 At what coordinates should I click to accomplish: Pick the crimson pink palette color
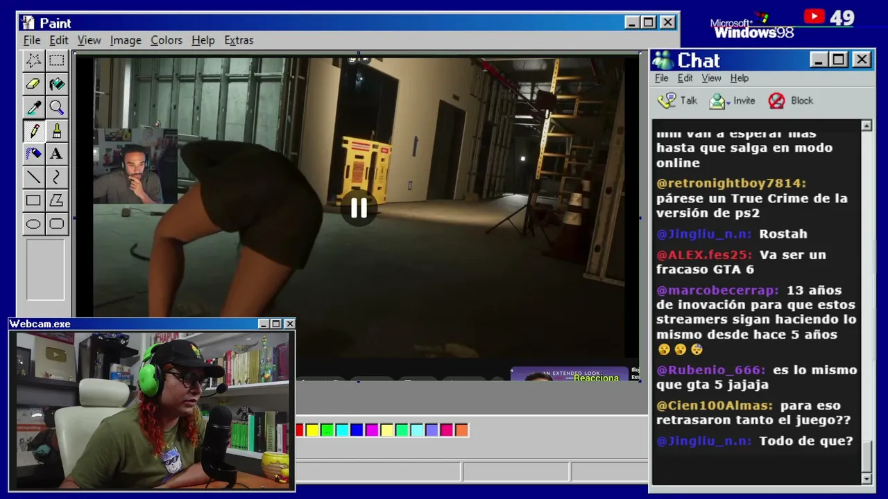pyautogui.click(x=447, y=430)
